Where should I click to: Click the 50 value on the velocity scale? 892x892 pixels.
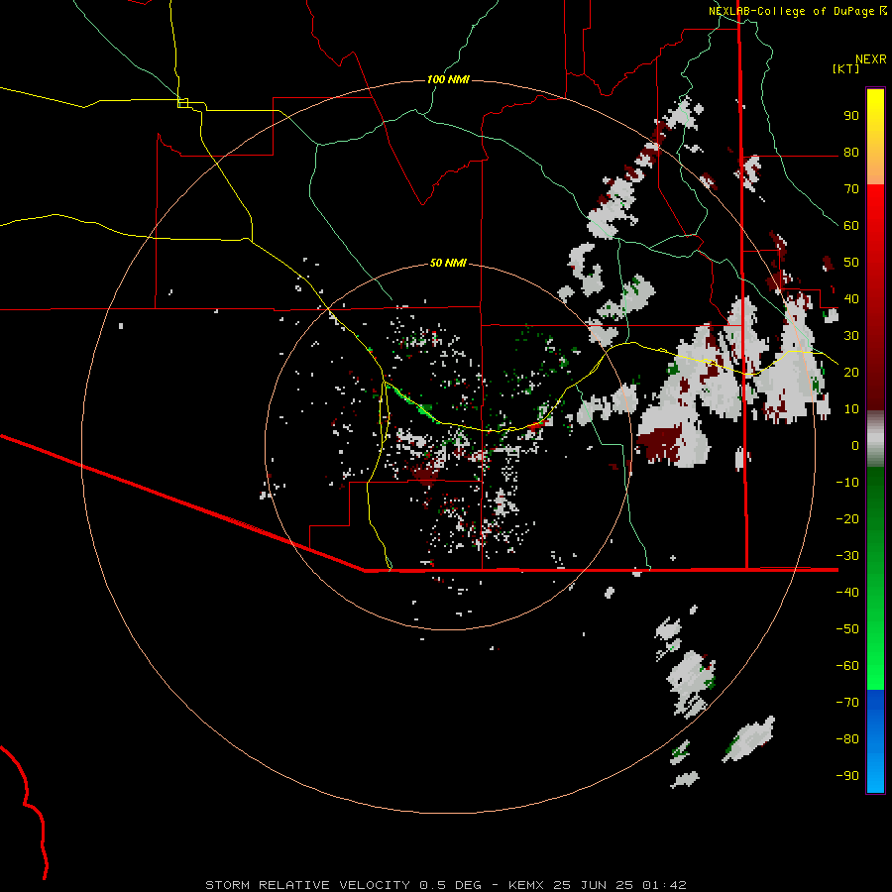851,263
